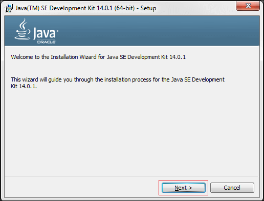Click the Java Oracle logo in banner
This screenshot has width=264, height=201.
click(36, 31)
